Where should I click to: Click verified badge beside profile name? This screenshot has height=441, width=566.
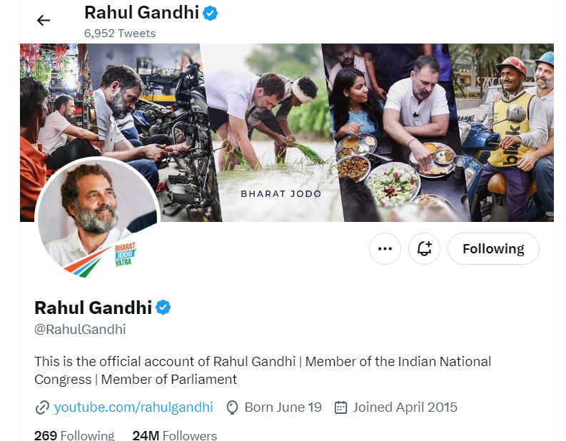(x=163, y=308)
